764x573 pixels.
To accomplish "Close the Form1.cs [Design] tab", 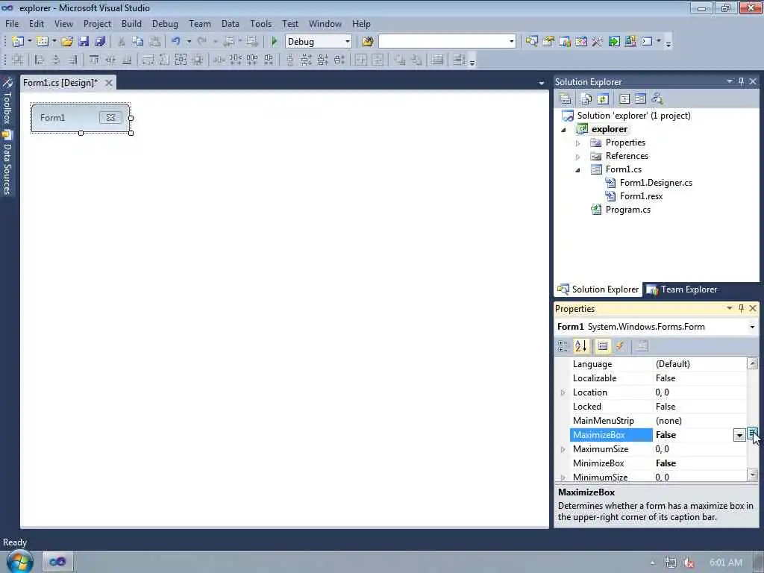I will tap(109, 83).
